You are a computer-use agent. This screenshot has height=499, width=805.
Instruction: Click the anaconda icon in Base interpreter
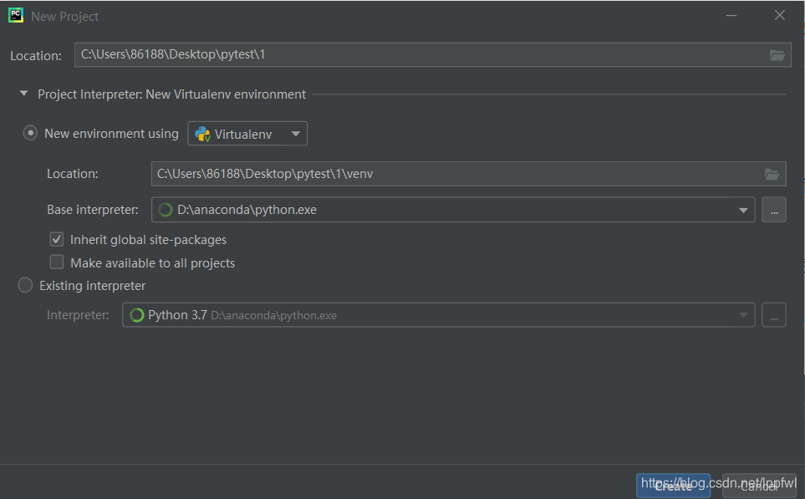tap(166, 210)
